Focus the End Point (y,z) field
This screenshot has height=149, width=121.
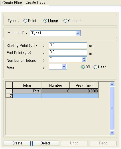(x=68, y=52)
